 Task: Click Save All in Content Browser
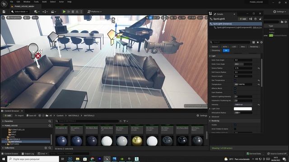31,116
